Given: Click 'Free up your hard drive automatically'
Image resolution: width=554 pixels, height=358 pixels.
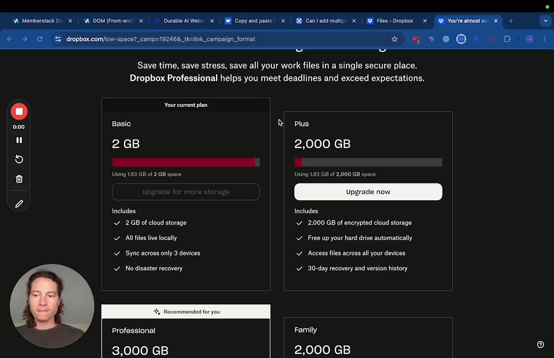Looking at the screenshot, I should click(360, 238).
